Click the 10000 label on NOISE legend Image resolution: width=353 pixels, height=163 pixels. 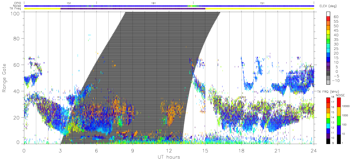pyautogui.click(x=346, y=106)
